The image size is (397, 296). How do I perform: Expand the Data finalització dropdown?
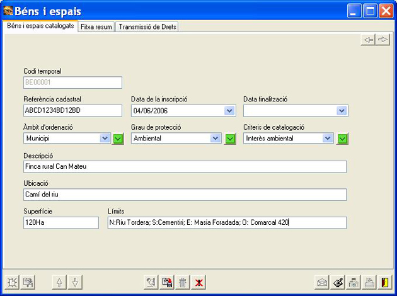[x=342, y=111]
